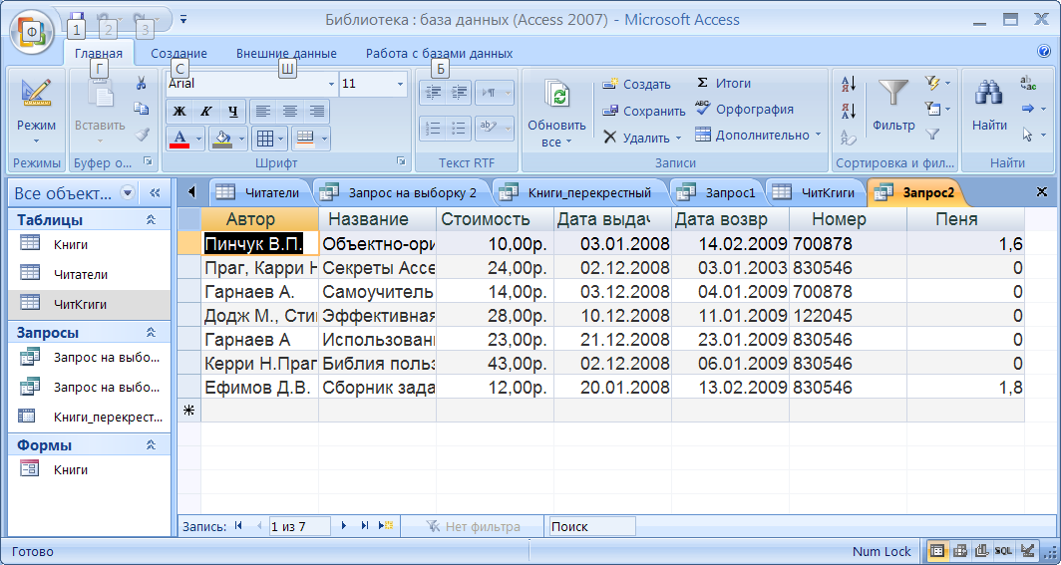Switch to Создание ribbon tab
Screen dimensions: 1061x565
178,54
